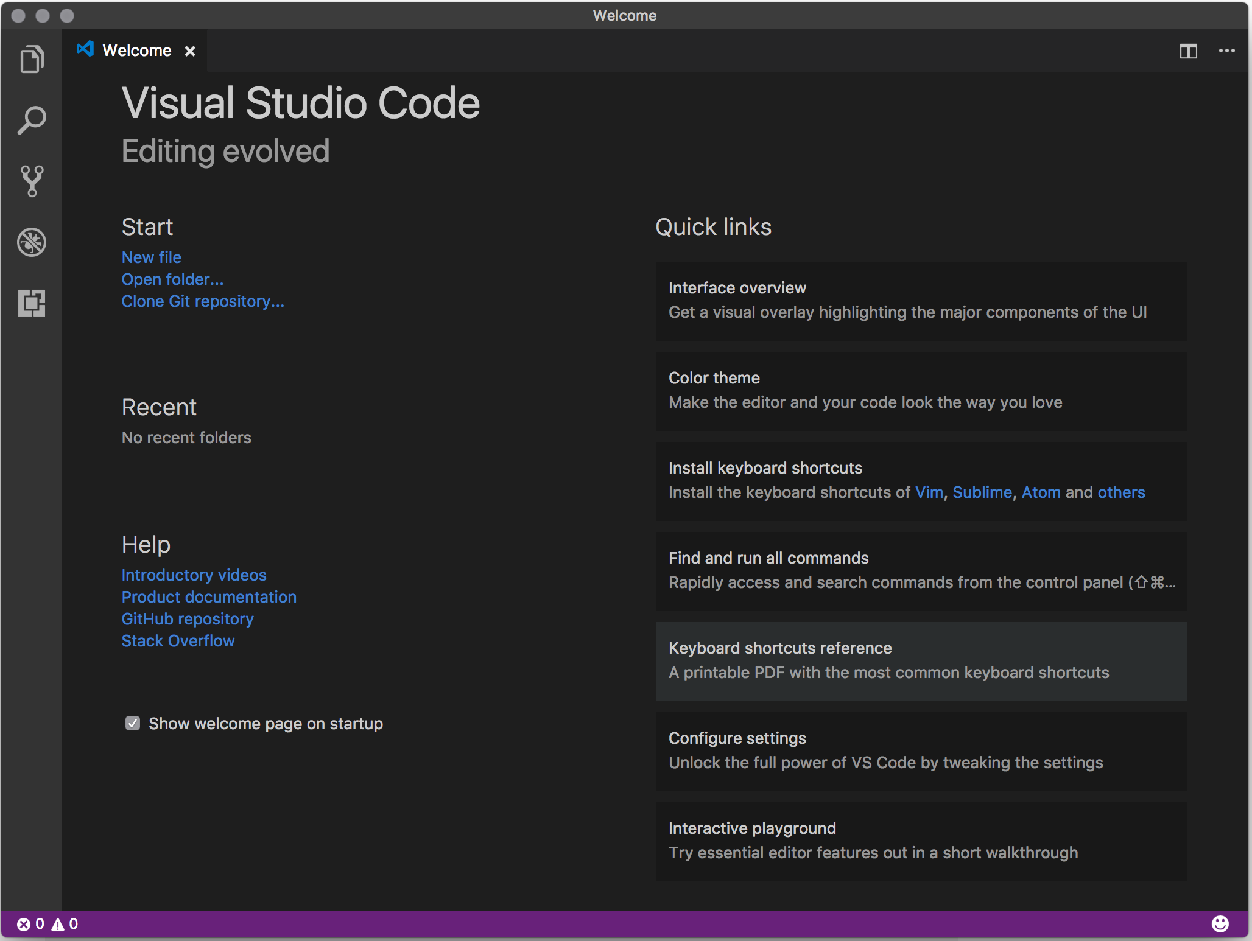Viewport: 1252px width, 941px height.
Task: Open the Source Control panel
Action: pos(32,180)
